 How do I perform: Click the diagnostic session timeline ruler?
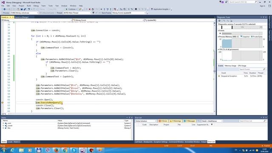[242, 27]
